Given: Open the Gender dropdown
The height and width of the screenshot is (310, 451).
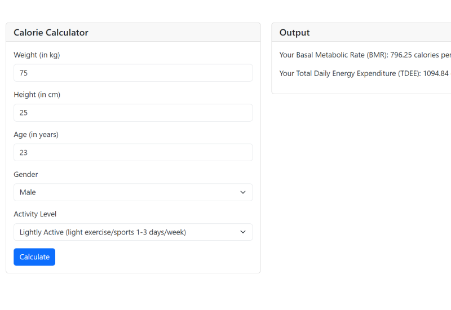Looking at the screenshot, I should coord(132,192).
